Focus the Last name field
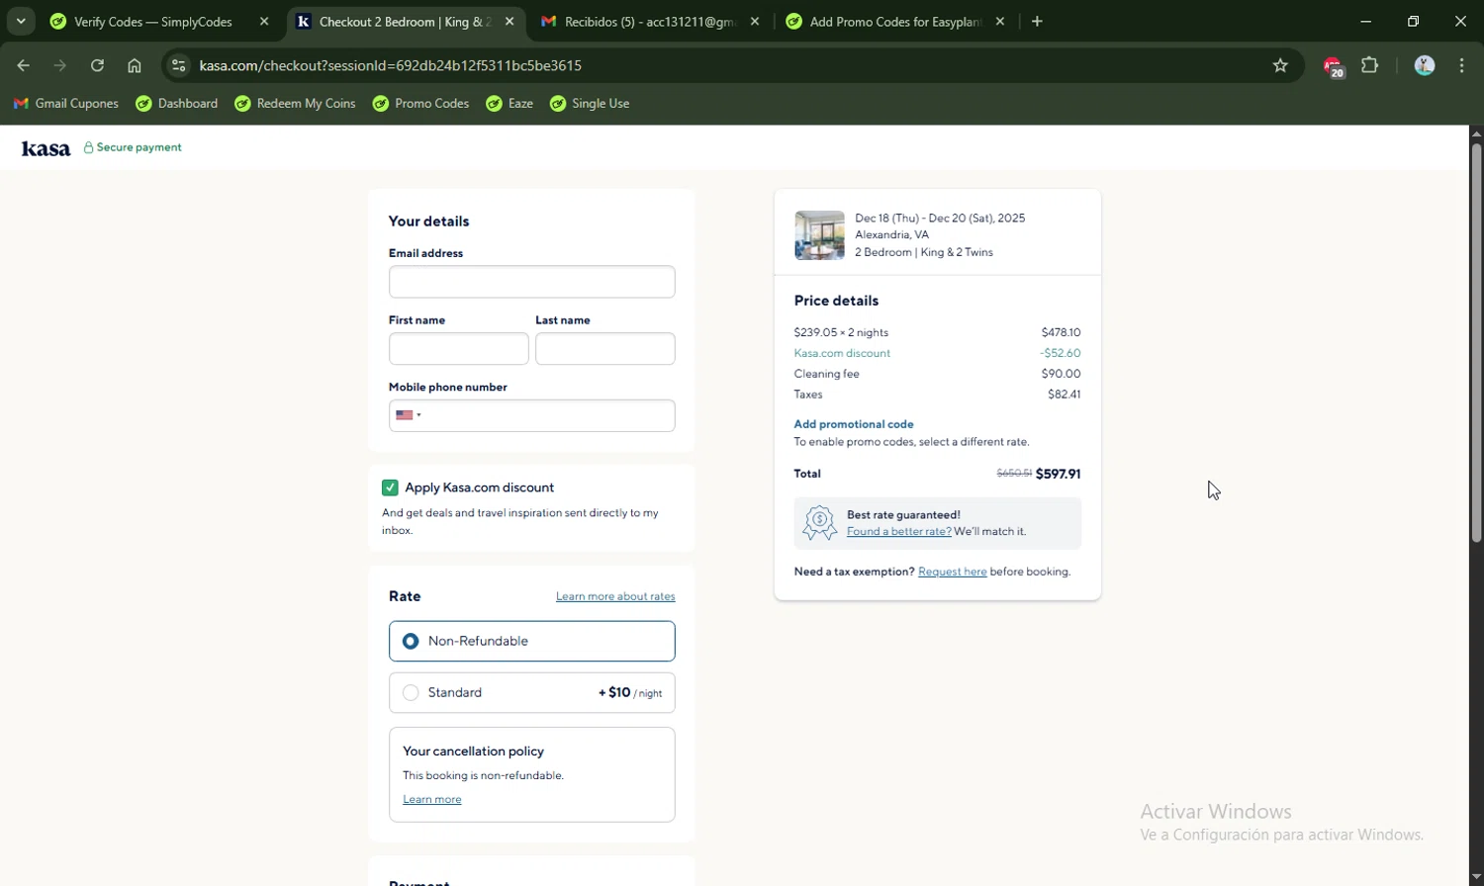 [x=605, y=349]
